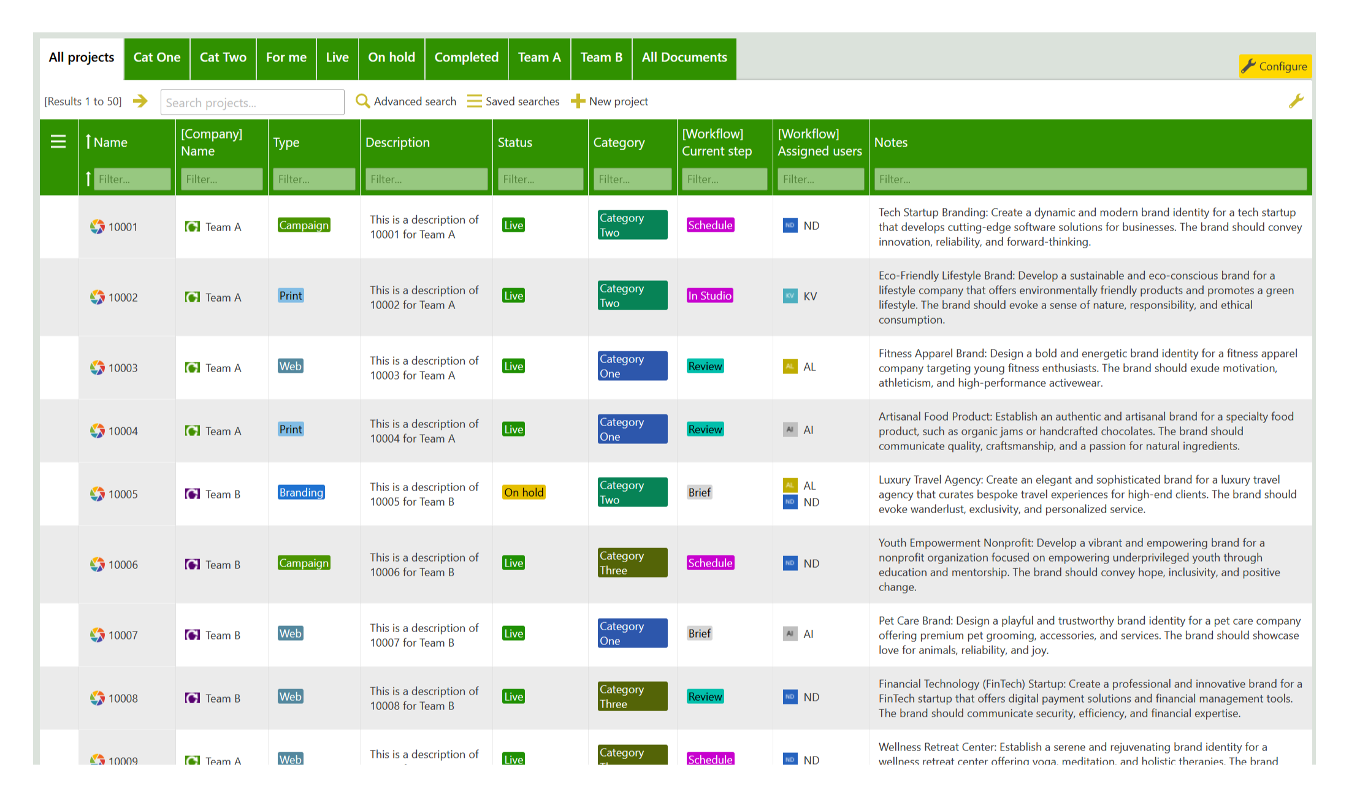The width and height of the screenshot is (1349, 797).
Task: Click the New project label
Action: click(618, 101)
